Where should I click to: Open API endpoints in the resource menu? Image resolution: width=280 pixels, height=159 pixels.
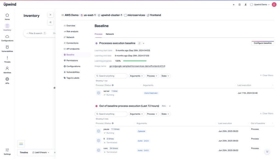[x=73, y=49]
